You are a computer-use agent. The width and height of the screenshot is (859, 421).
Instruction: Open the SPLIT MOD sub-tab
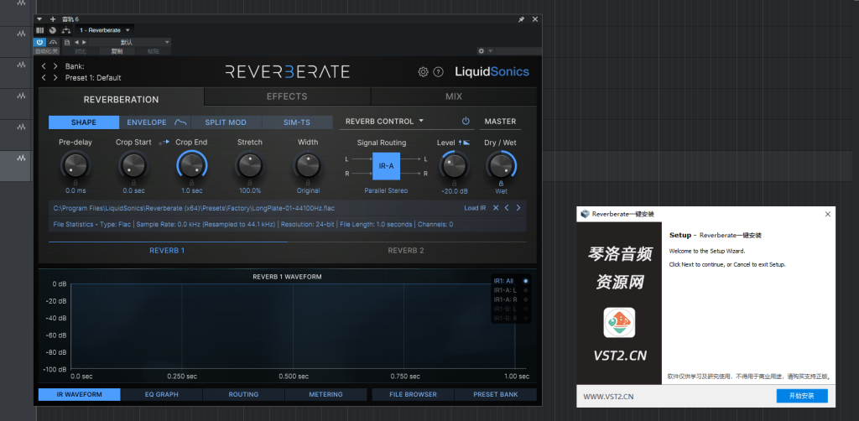tap(226, 122)
